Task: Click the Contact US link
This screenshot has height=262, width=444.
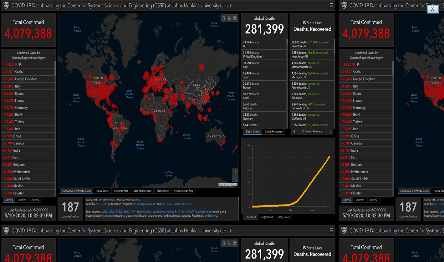Action: (x=179, y=204)
